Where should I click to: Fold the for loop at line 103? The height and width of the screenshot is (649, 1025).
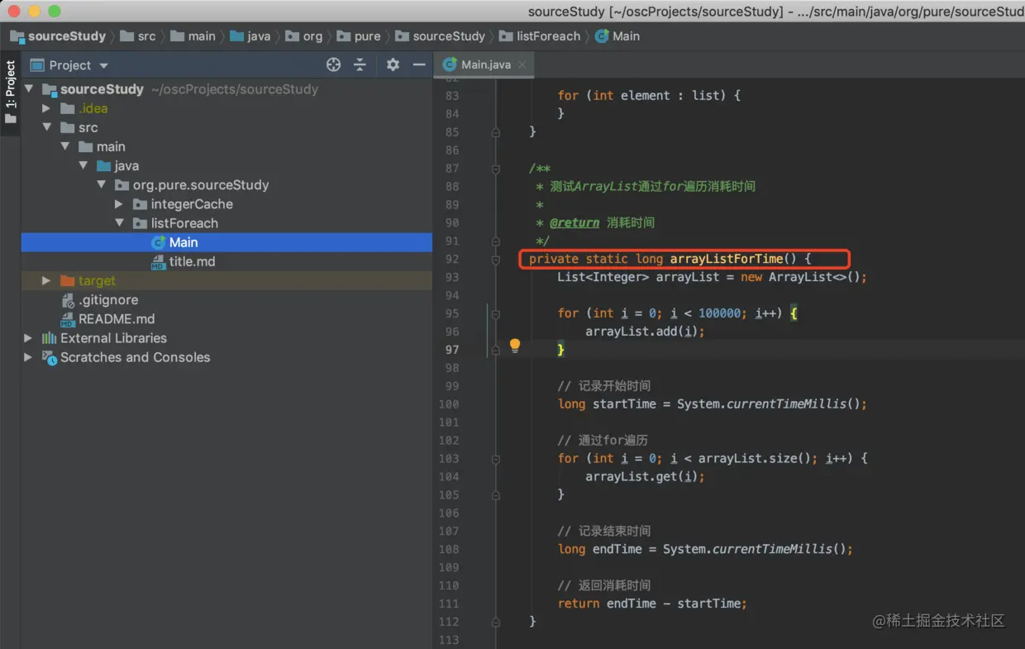point(495,458)
